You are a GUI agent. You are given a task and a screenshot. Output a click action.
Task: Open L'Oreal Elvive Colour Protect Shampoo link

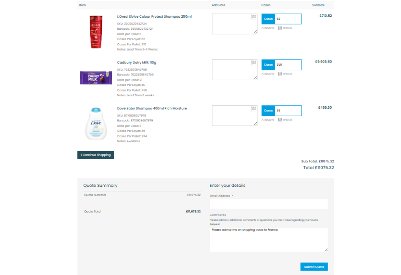click(154, 16)
